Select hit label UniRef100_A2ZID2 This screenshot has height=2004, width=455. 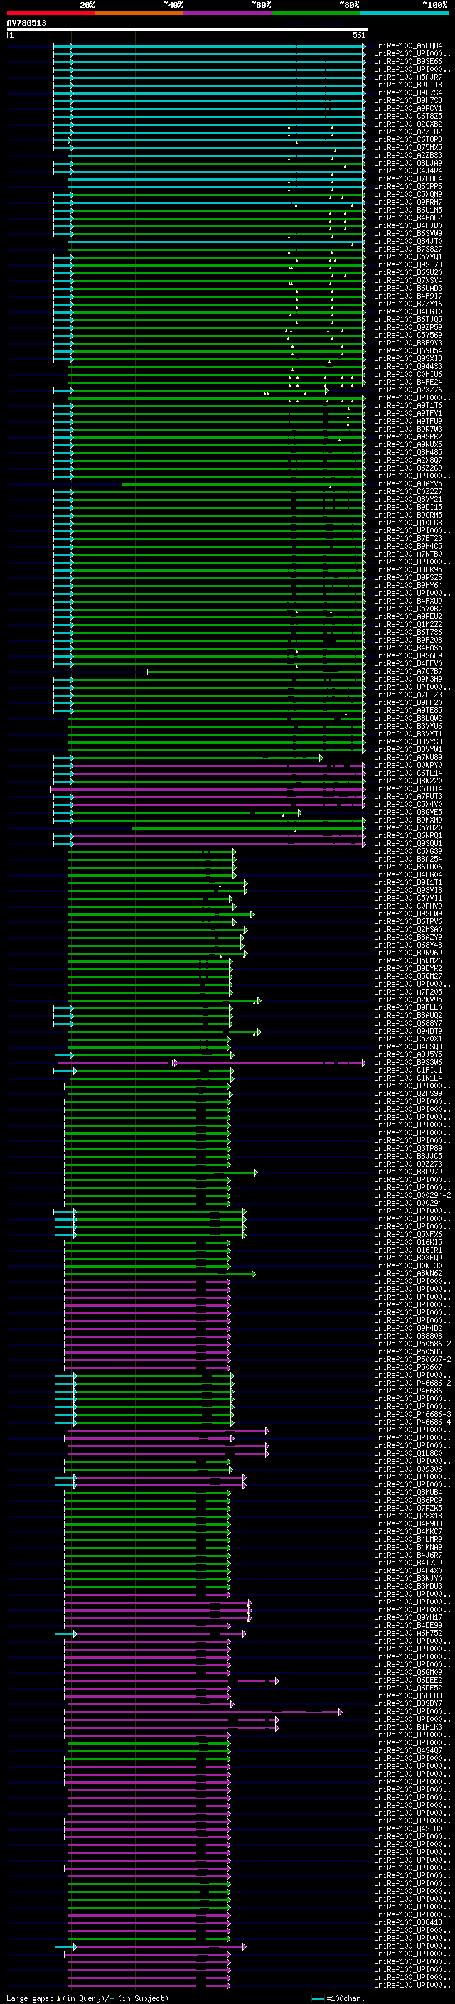point(408,132)
